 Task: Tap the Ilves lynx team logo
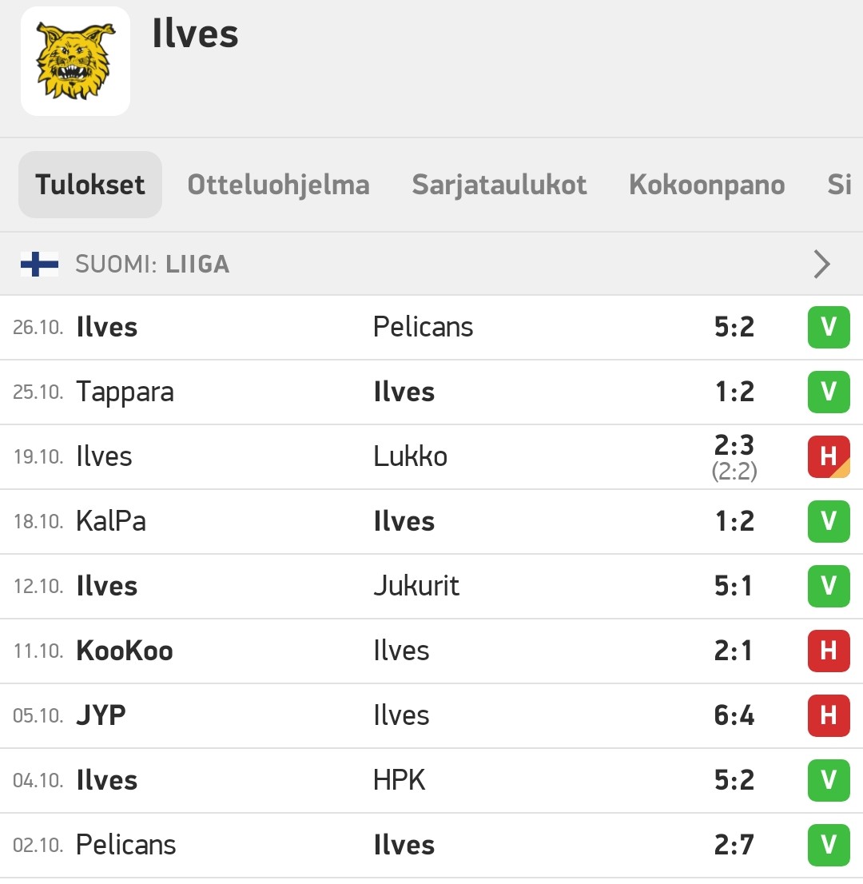tap(76, 61)
